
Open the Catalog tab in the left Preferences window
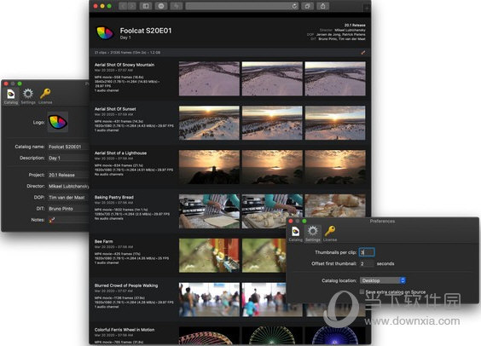(x=11, y=96)
